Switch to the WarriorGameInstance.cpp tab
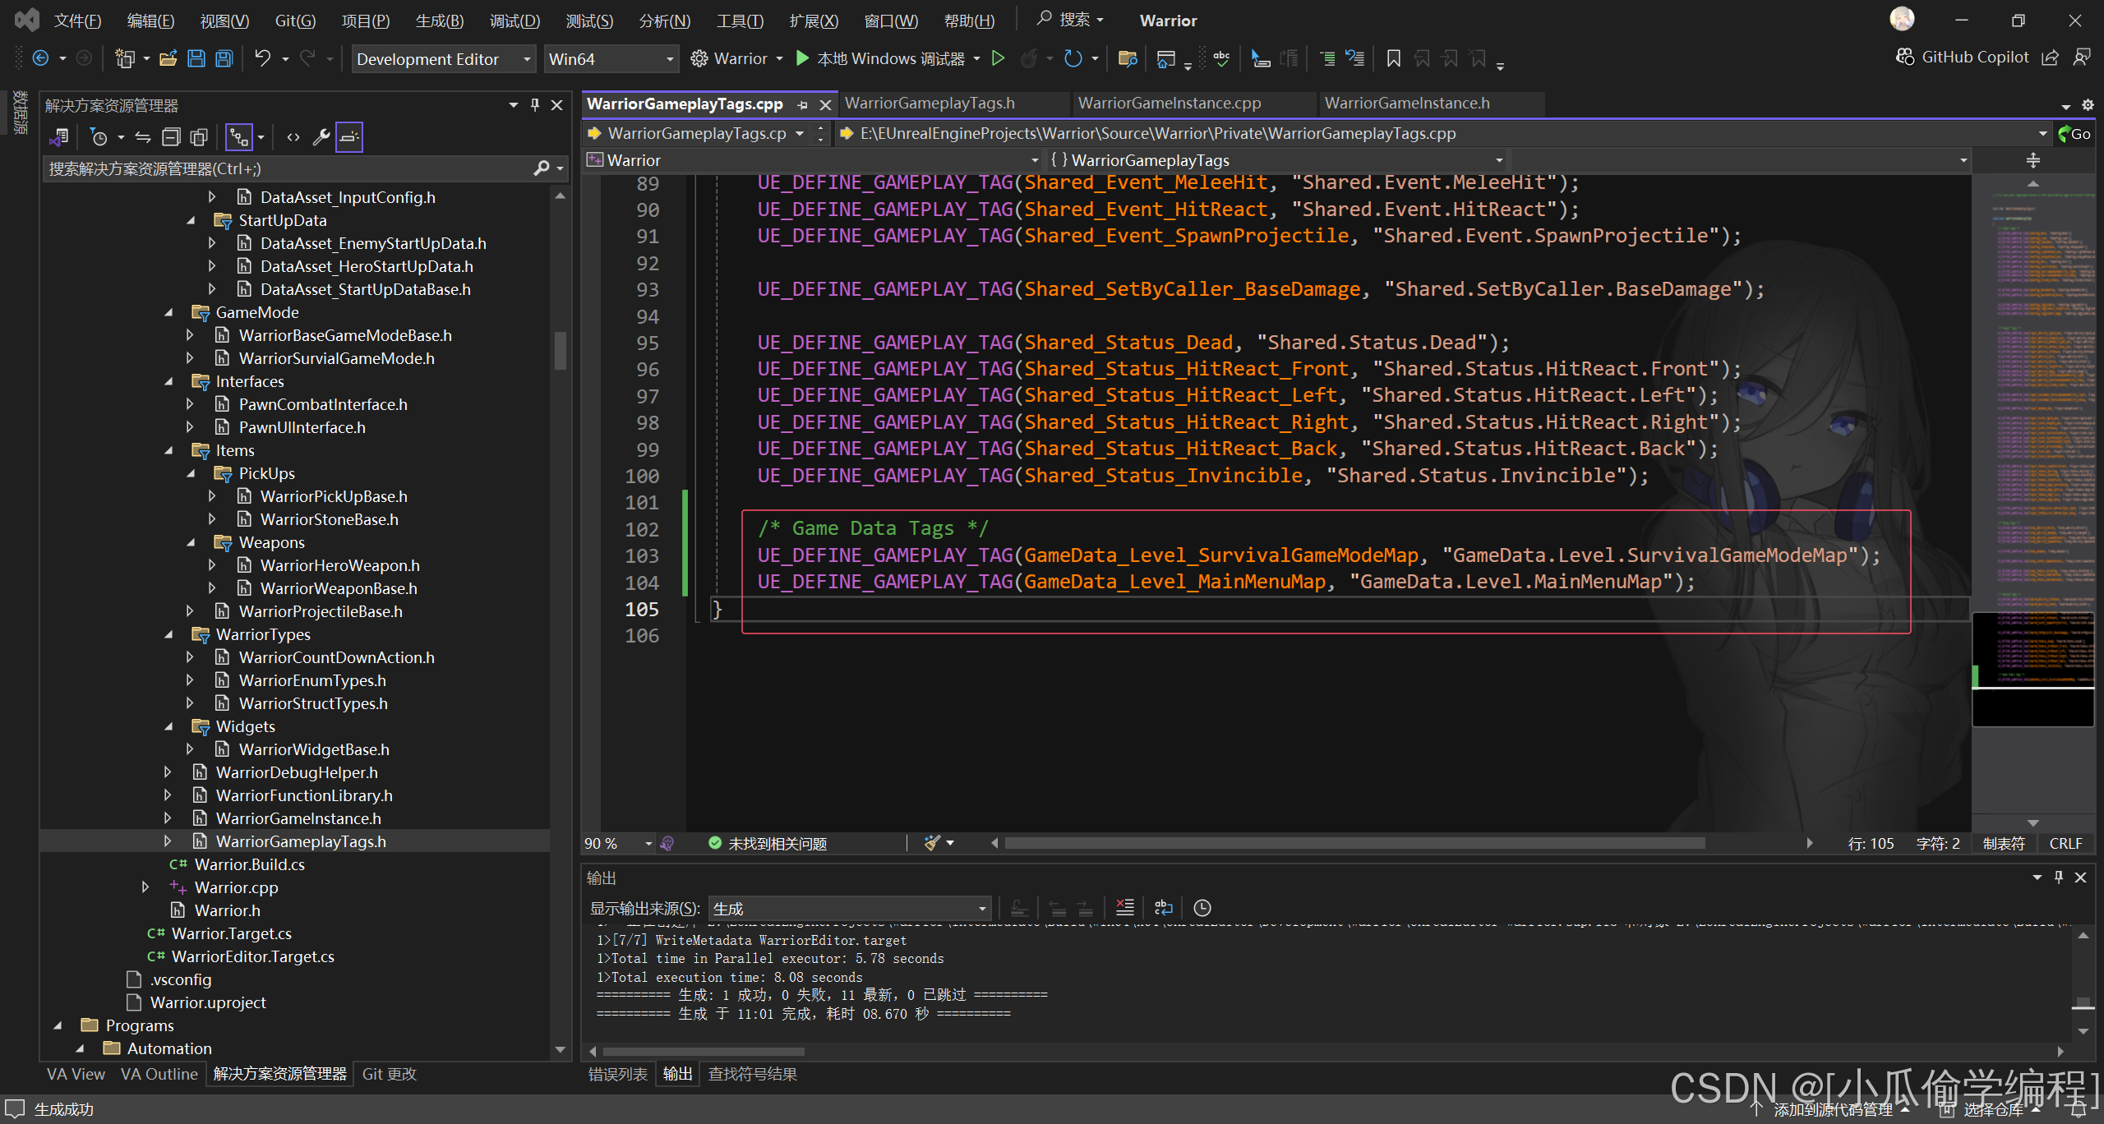Viewport: 2104px width, 1124px height. click(1169, 104)
